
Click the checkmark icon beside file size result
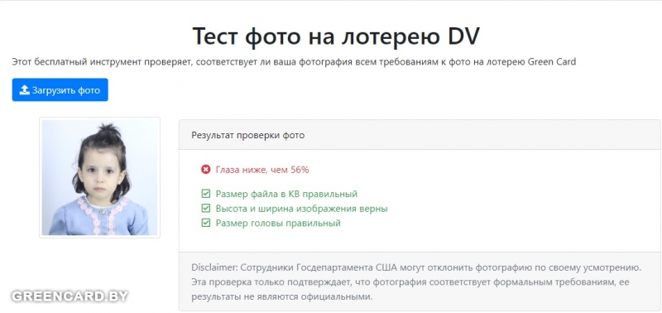tap(205, 194)
